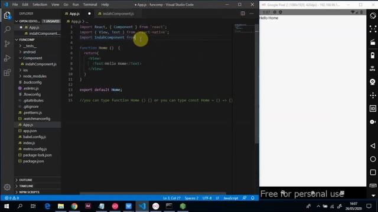The width and height of the screenshot is (378, 212).
Task: Open the emulator remote control widget
Action: [373, 95]
